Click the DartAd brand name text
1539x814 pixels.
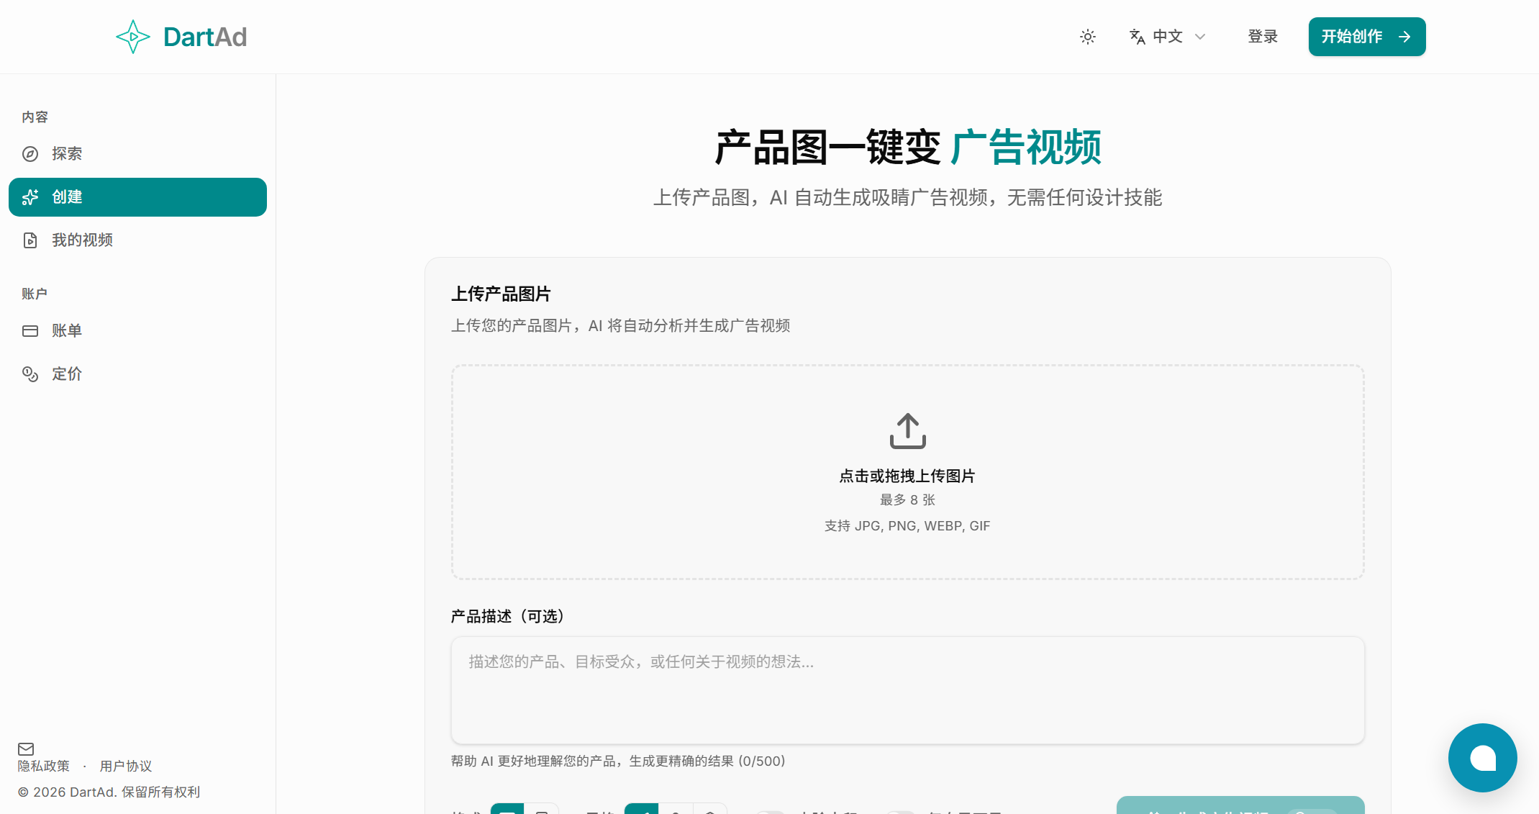[205, 37]
